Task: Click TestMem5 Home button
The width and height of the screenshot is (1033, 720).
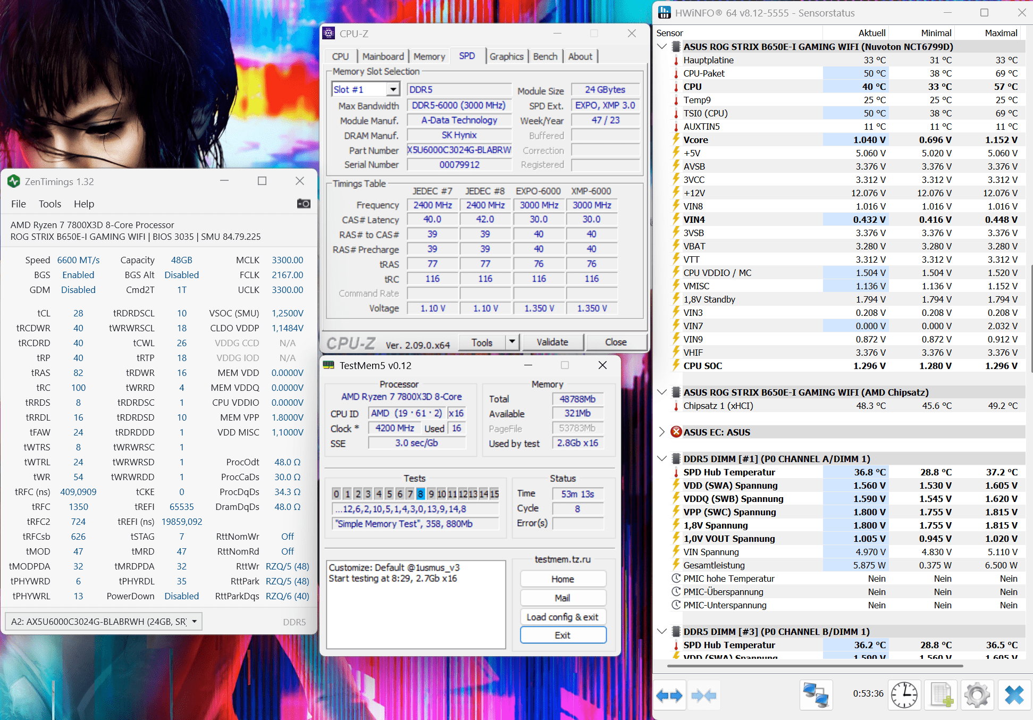Action: (x=562, y=579)
